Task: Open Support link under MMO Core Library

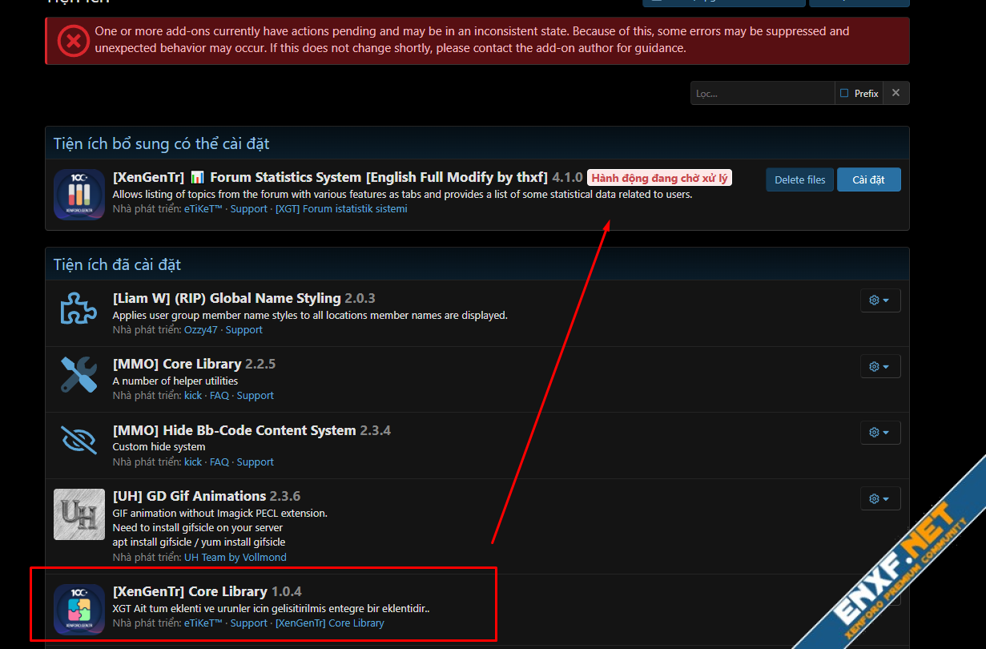Action: (x=256, y=396)
